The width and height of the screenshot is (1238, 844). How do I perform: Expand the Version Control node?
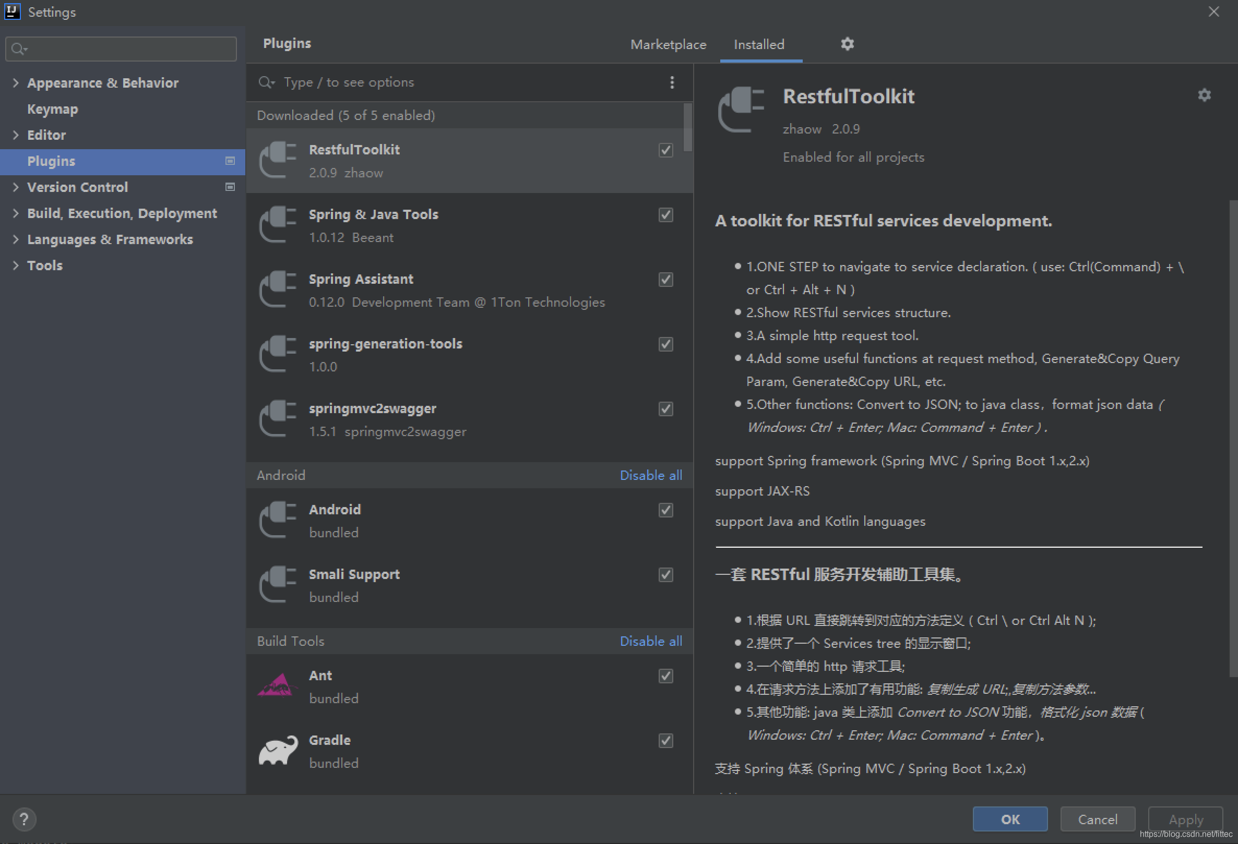[x=16, y=187]
